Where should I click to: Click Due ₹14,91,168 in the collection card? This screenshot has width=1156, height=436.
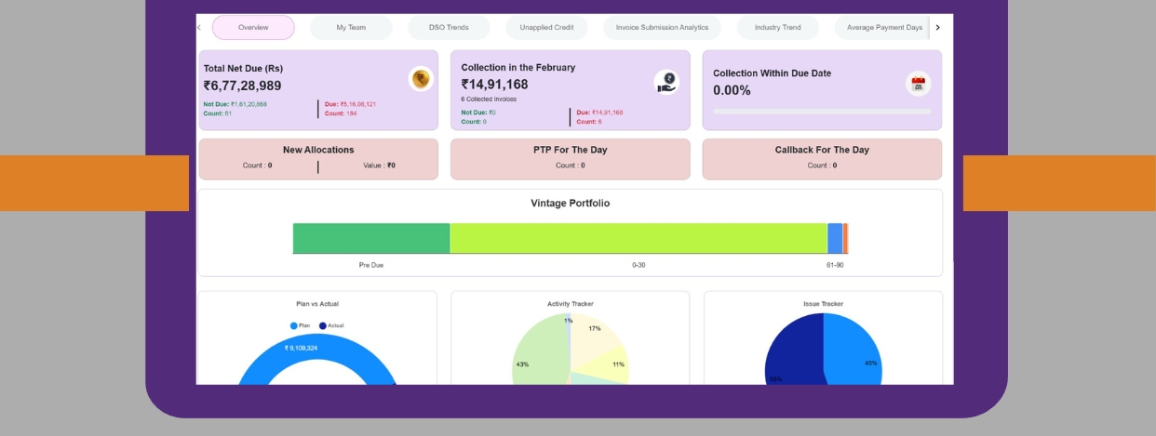pyautogui.click(x=599, y=112)
